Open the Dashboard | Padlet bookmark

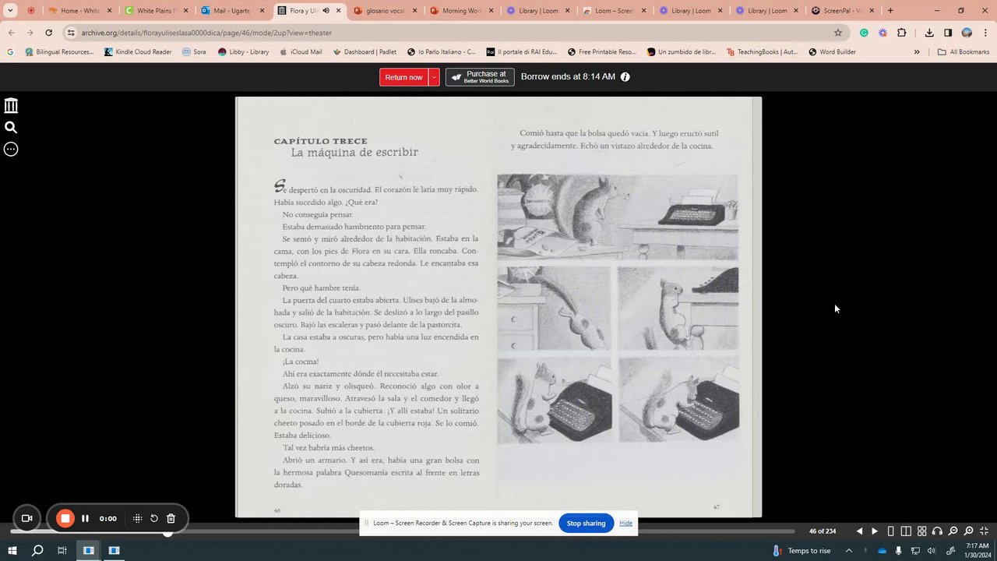click(x=365, y=52)
